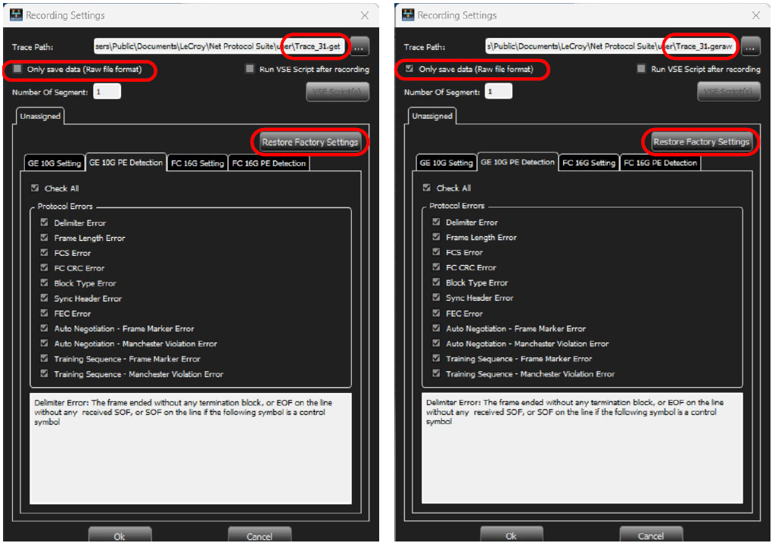
Task: Switch to GE 10G Setting tab, left dialog
Action: point(54,163)
